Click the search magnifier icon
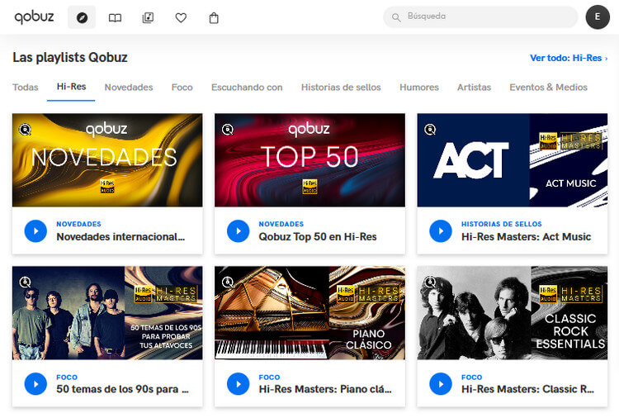This screenshot has height=418, width=619. point(396,17)
